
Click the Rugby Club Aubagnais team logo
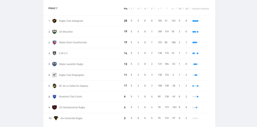coord(54,21)
